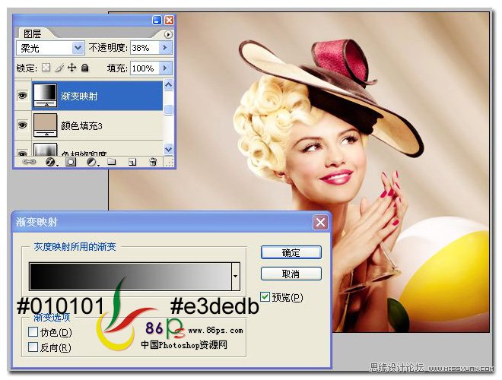Close the Layers palette window
This screenshot has height=380, width=502.
click(169, 21)
